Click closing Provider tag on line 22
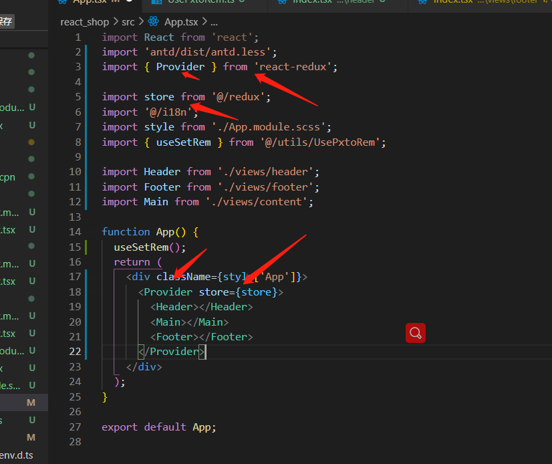The height and width of the screenshot is (464, 552). point(172,352)
